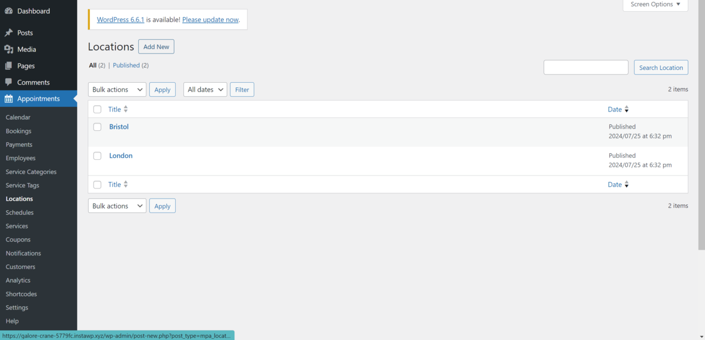705x340 pixels.
Task: Click the bottom Apply button
Action: coord(162,206)
